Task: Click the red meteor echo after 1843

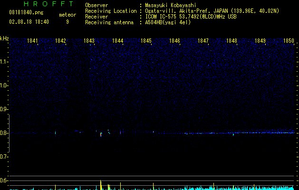Action: tap(101, 134)
